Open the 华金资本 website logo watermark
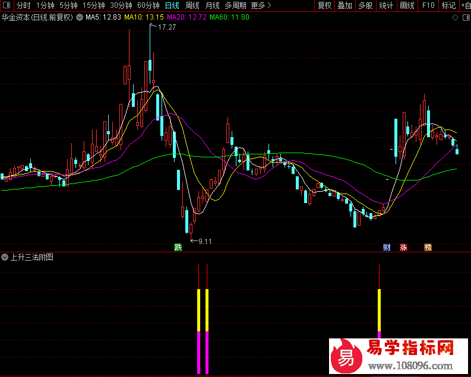This screenshot has height=377, width=471. pyautogui.click(x=393, y=353)
